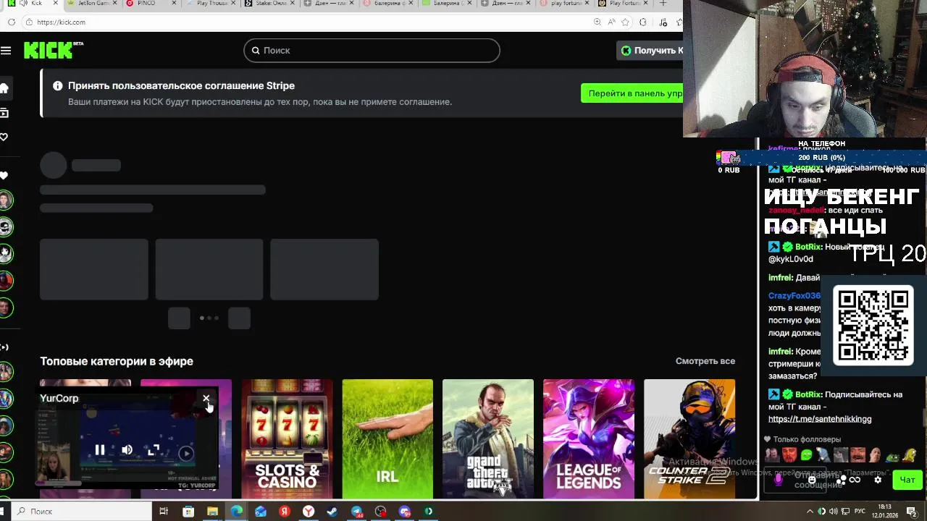Open the red Yandex icon on the taskbar

(285, 512)
